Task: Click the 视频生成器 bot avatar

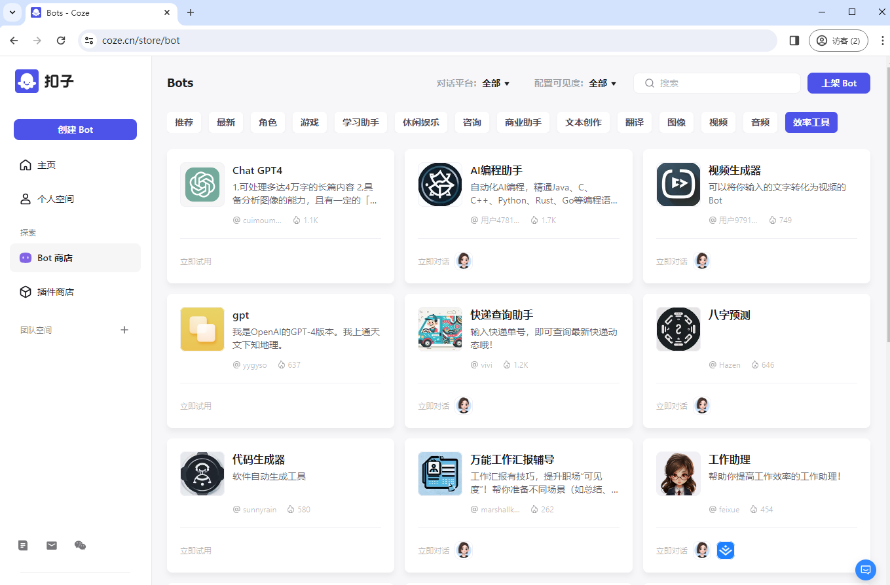Action: pyautogui.click(x=678, y=185)
